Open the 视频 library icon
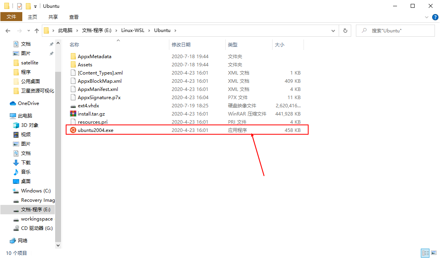 pos(16,134)
